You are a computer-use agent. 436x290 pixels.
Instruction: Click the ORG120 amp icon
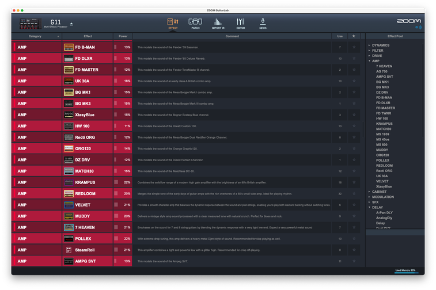coord(69,148)
